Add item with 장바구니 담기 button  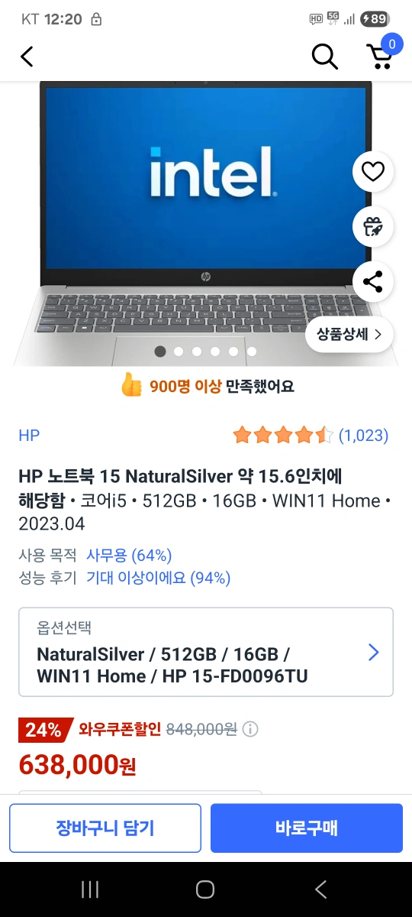tap(105, 828)
